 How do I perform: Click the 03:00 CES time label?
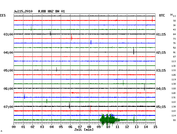(8, 34)
